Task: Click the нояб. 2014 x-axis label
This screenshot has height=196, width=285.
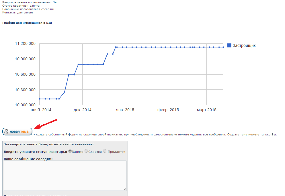Action: click(41, 110)
